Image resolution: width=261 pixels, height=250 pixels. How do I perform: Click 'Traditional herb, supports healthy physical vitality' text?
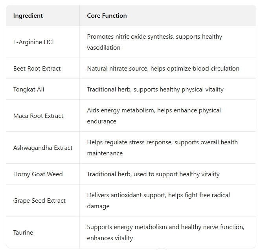click(x=155, y=90)
